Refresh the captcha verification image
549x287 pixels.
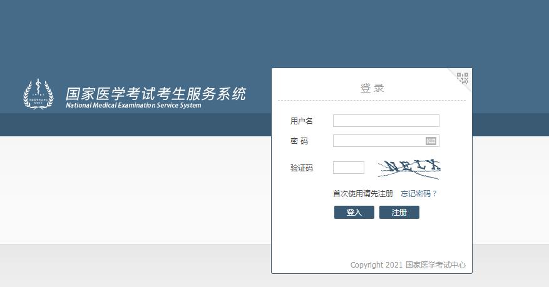[x=409, y=166]
